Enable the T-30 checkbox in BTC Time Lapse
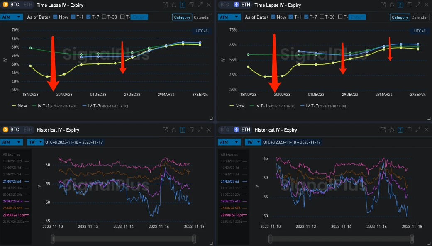The height and width of the screenshot is (246, 432). (104, 17)
